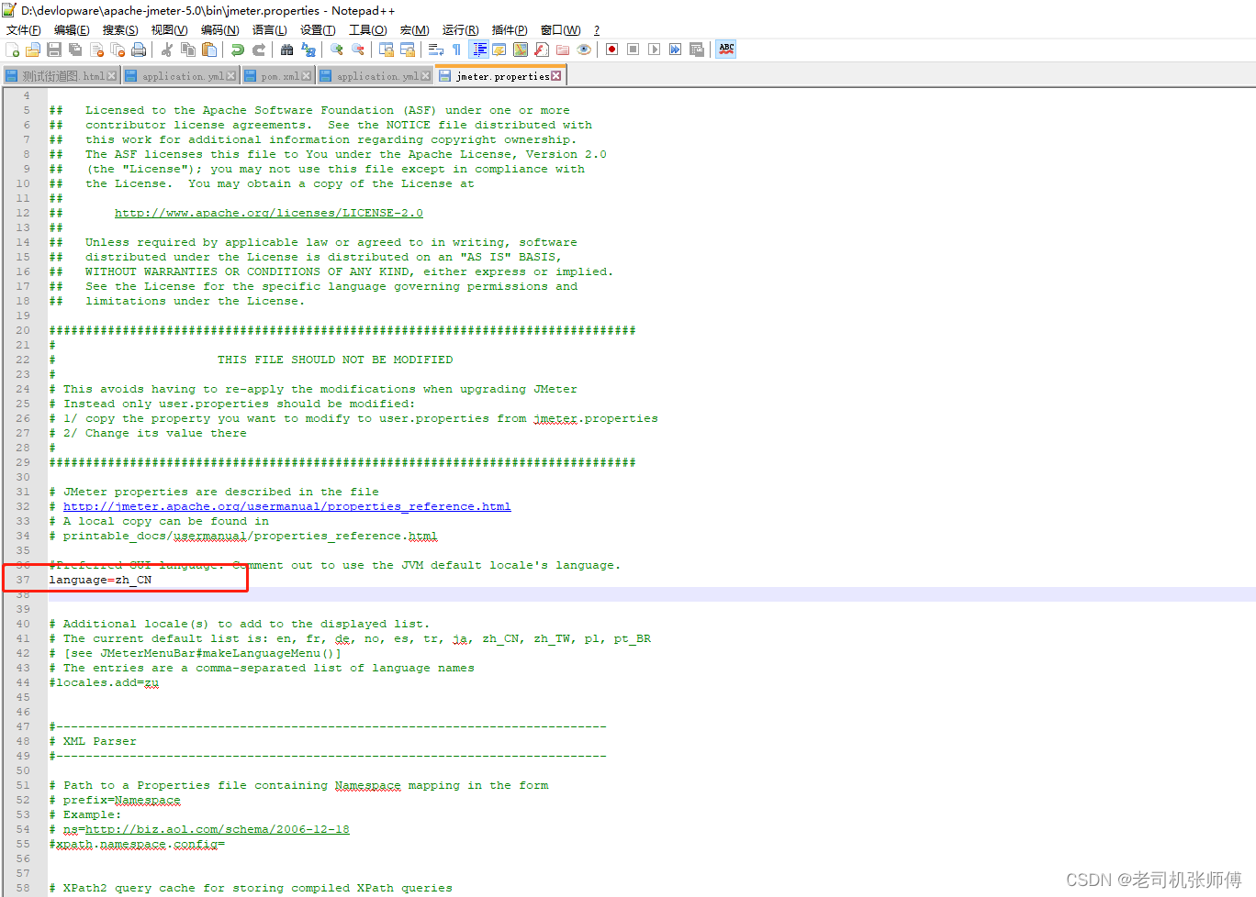This screenshot has width=1256, height=897.
Task: Open properties_reference.html link
Action: click(287, 506)
